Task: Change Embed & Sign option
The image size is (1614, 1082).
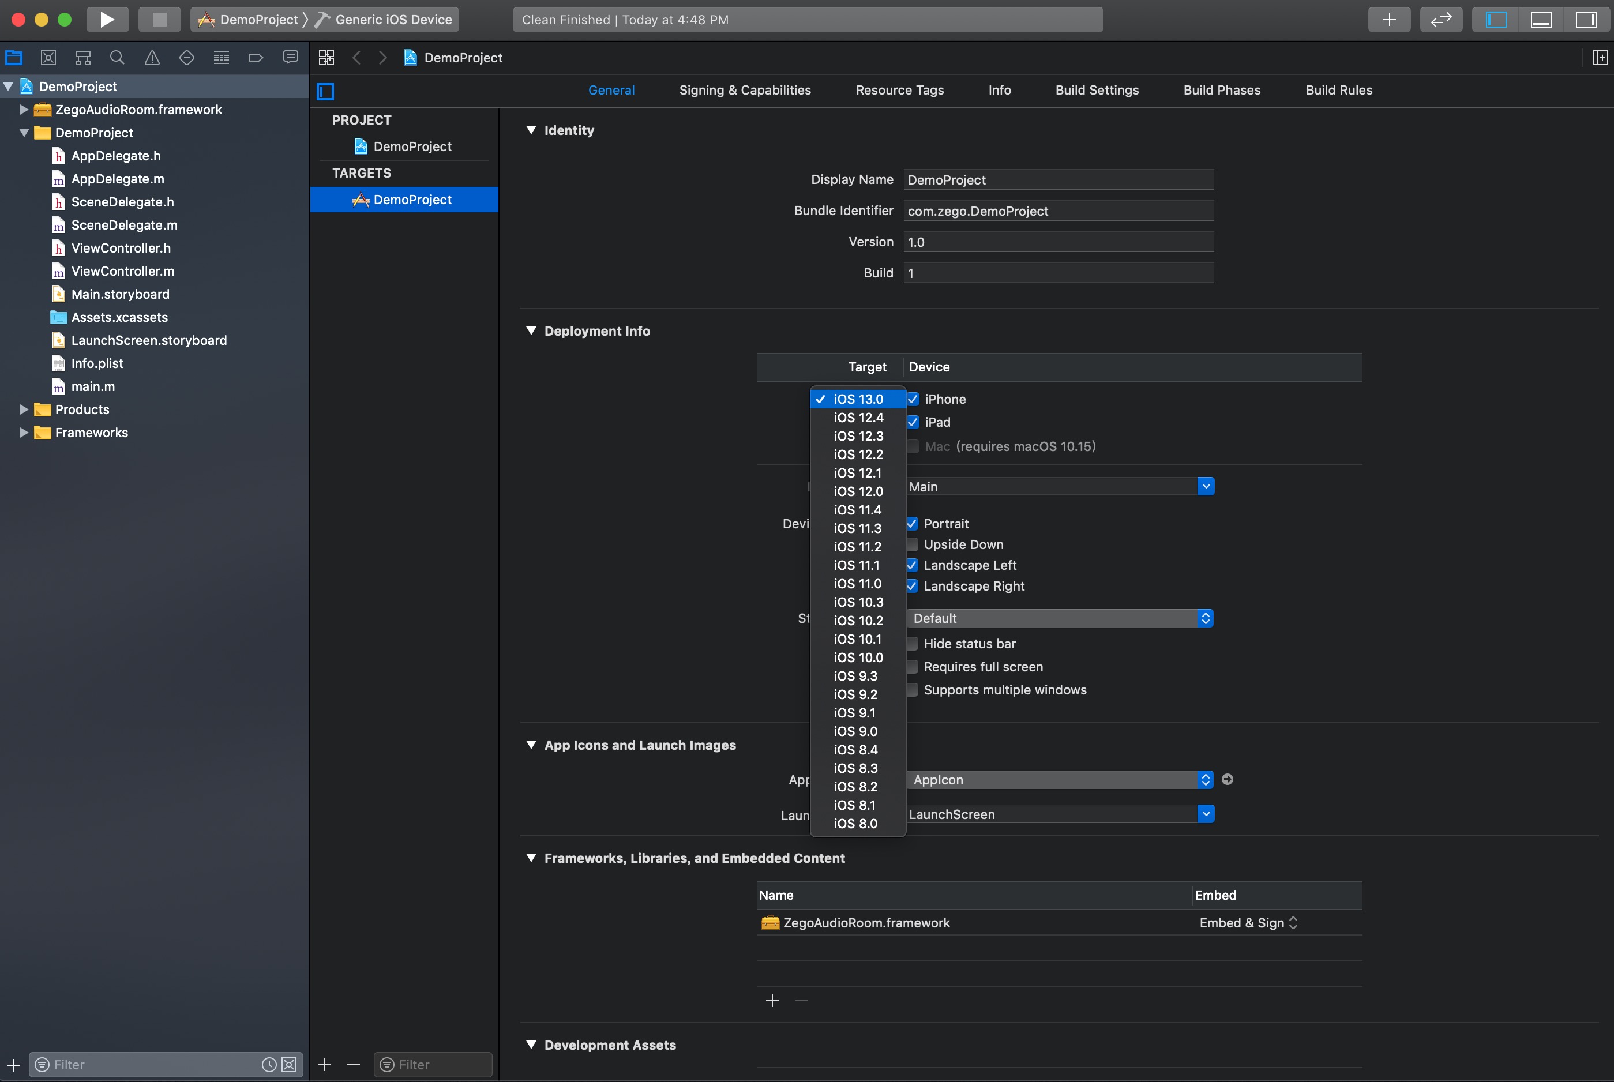Action: click(x=1248, y=923)
